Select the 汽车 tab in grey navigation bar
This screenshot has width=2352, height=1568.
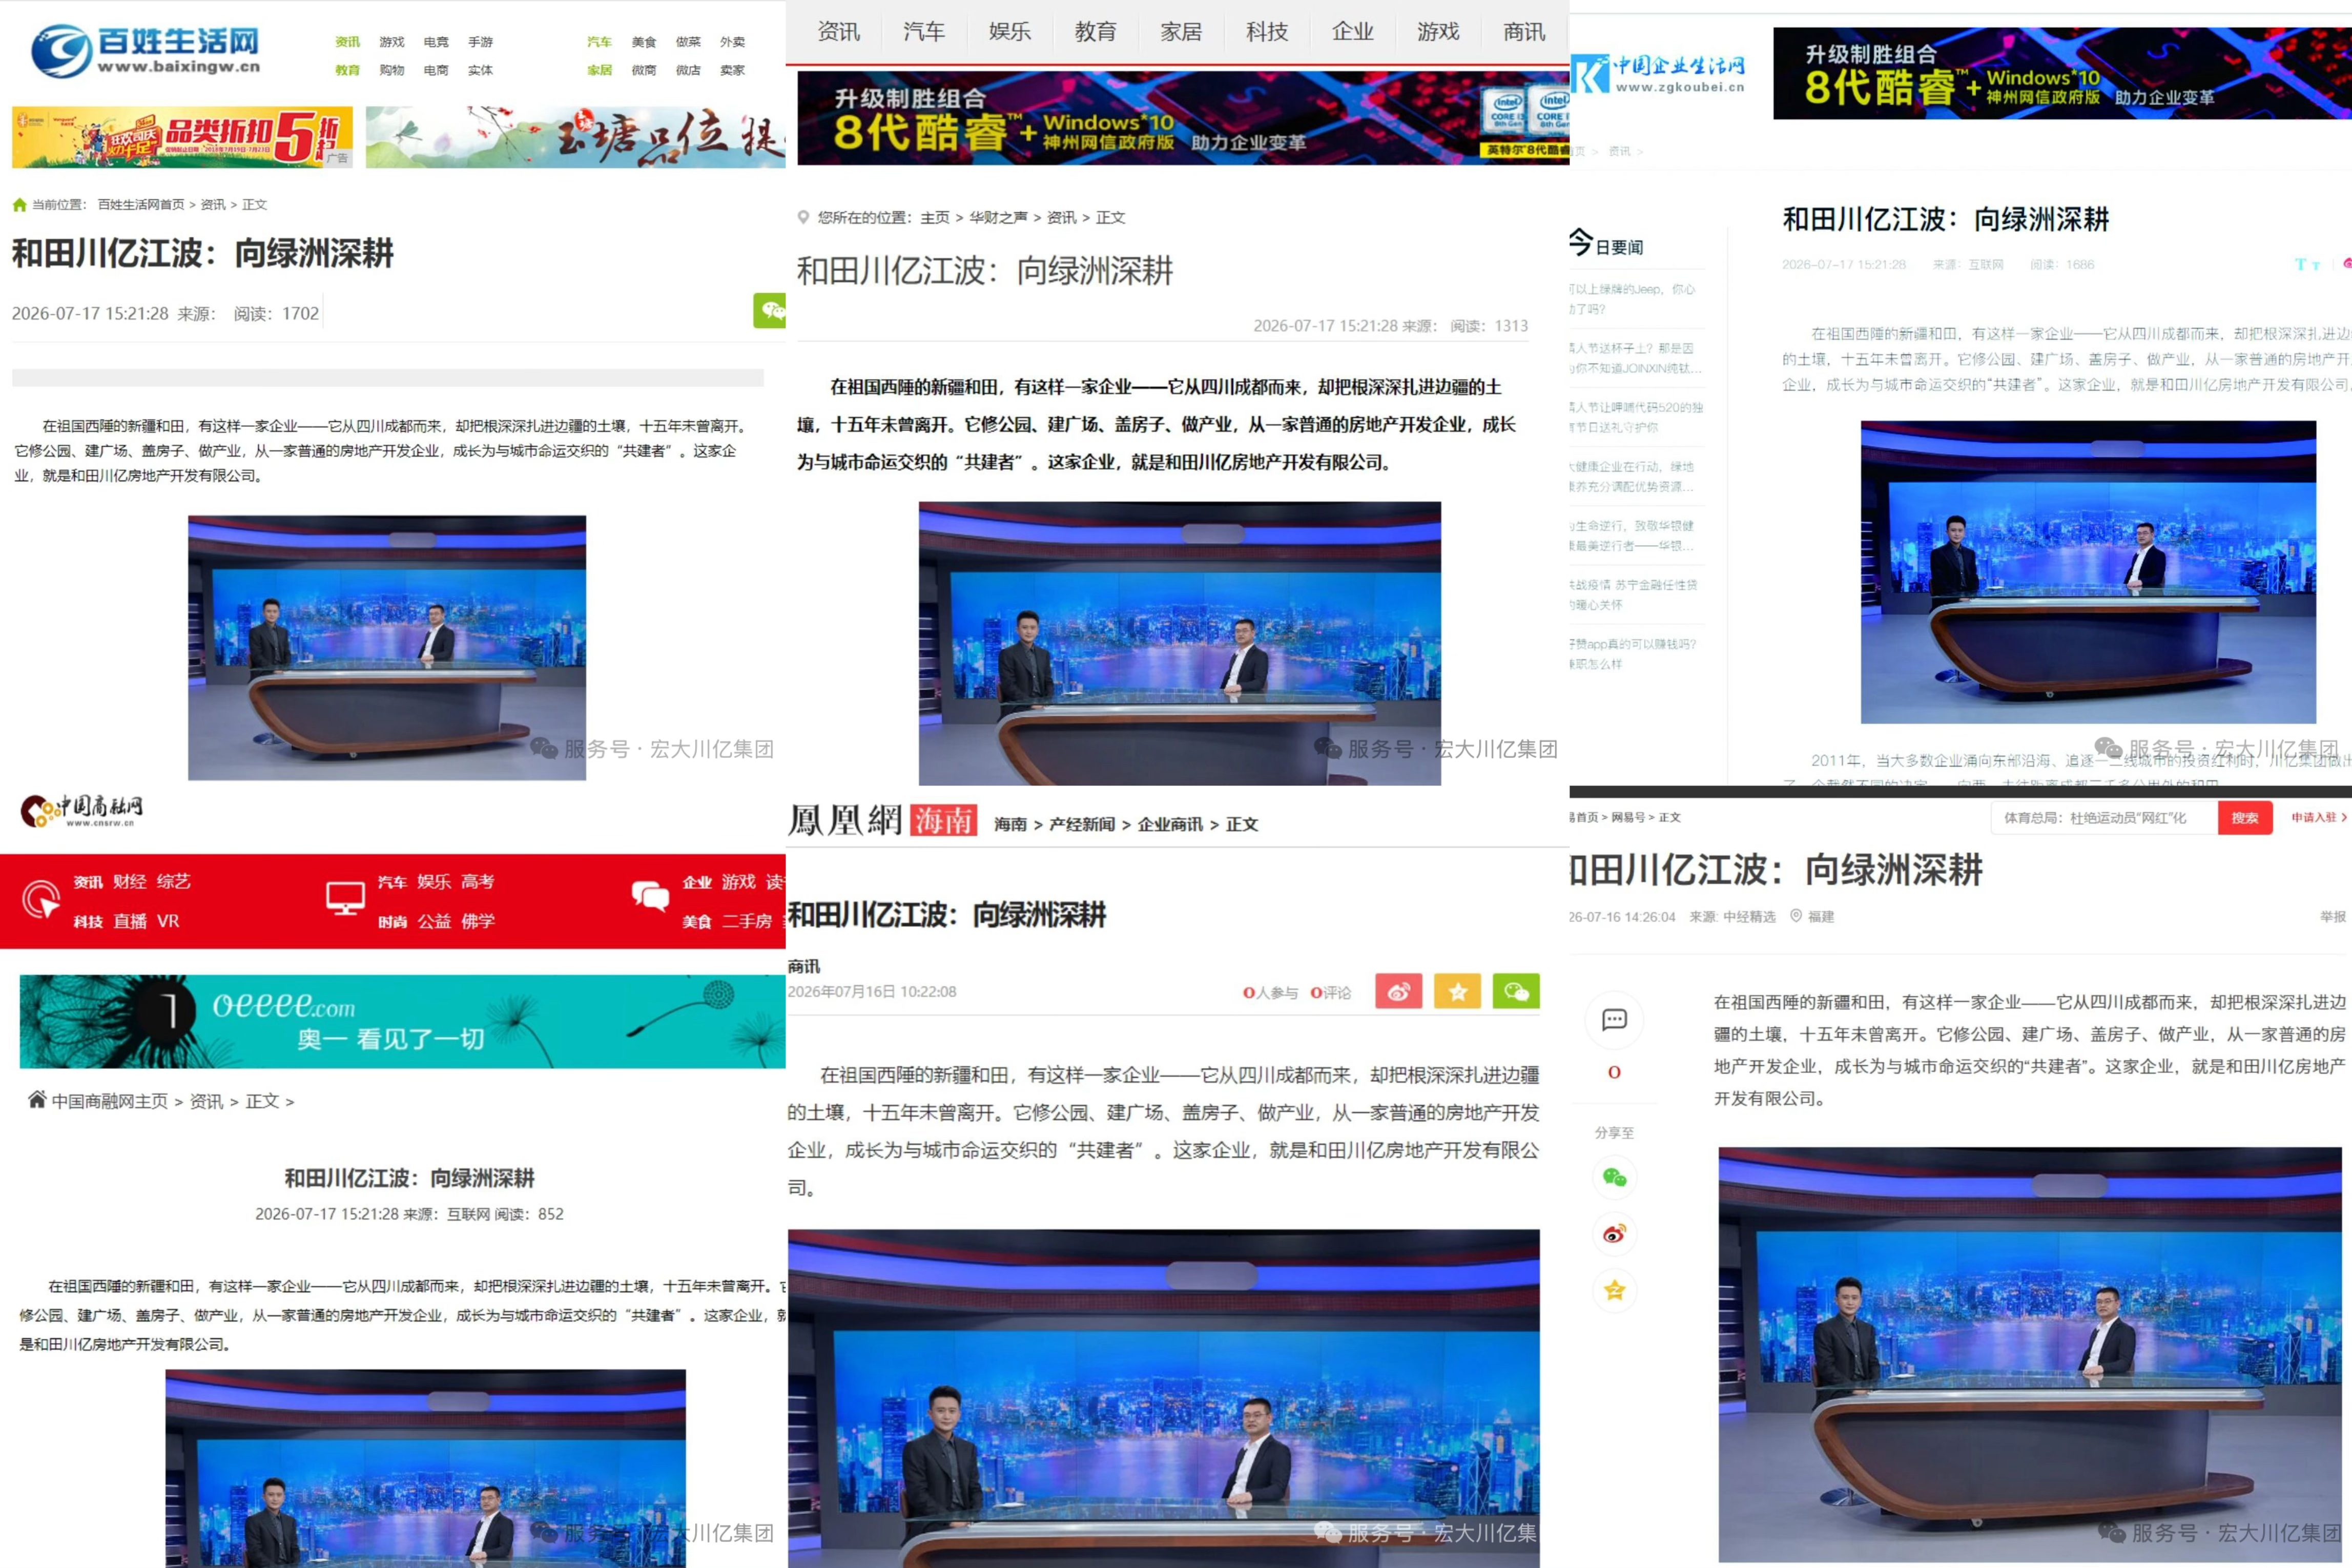(x=924, y=32)
